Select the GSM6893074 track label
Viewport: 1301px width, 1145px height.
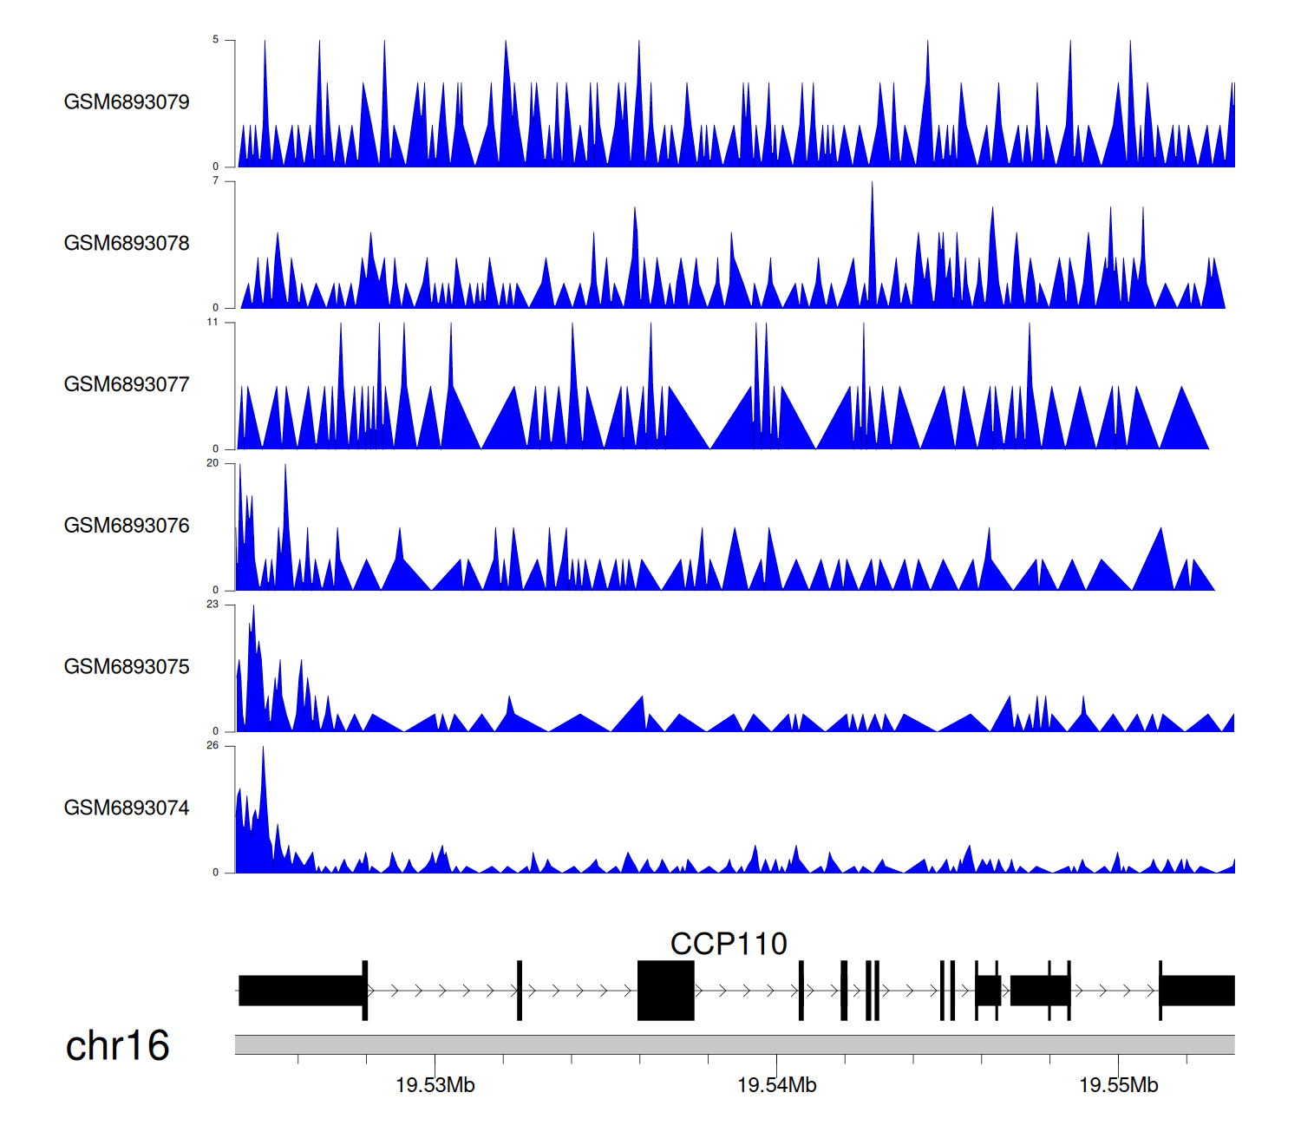(127, 808)
